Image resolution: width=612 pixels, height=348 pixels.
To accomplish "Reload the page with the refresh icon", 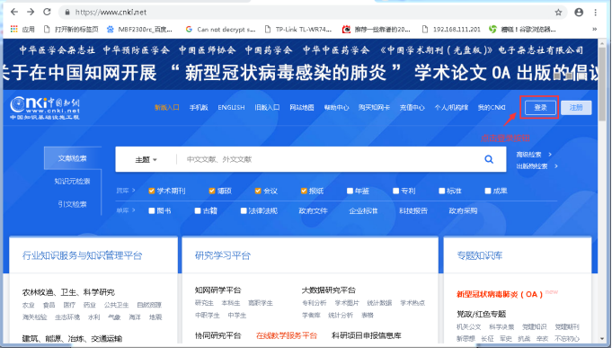I will point(48,12).
